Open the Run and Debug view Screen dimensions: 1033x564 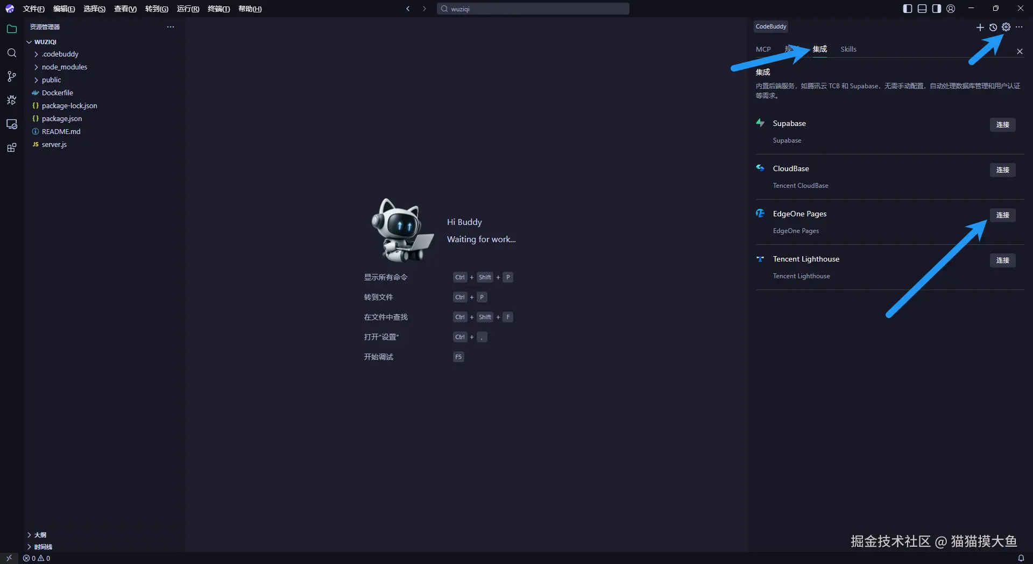point(12,100)
